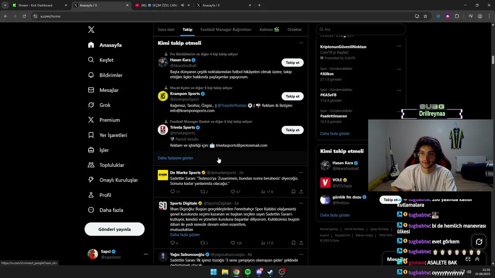
Task: Click the Ara search field
Action: pos(361,29)
